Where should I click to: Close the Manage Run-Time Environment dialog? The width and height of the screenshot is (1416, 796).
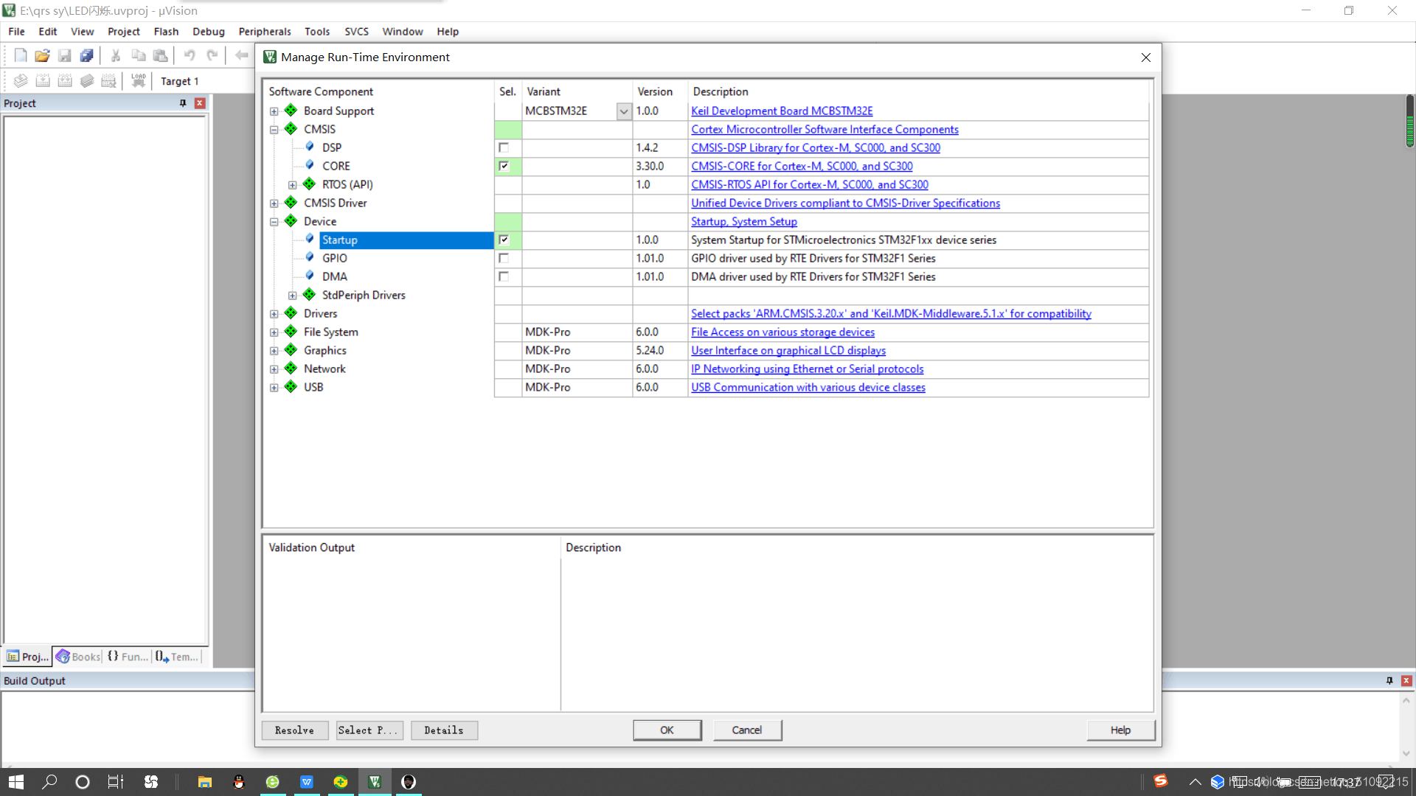click(x=1146, y=57)
